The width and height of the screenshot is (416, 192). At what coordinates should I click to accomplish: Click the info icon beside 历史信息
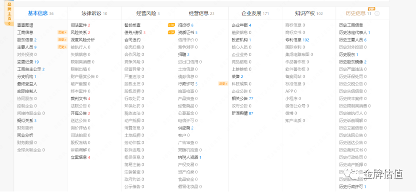[x=377, y=13]
